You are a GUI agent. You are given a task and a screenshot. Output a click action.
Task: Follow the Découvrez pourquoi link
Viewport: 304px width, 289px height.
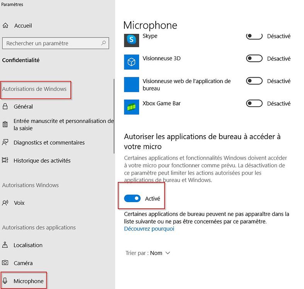click(x=149, y=229)
